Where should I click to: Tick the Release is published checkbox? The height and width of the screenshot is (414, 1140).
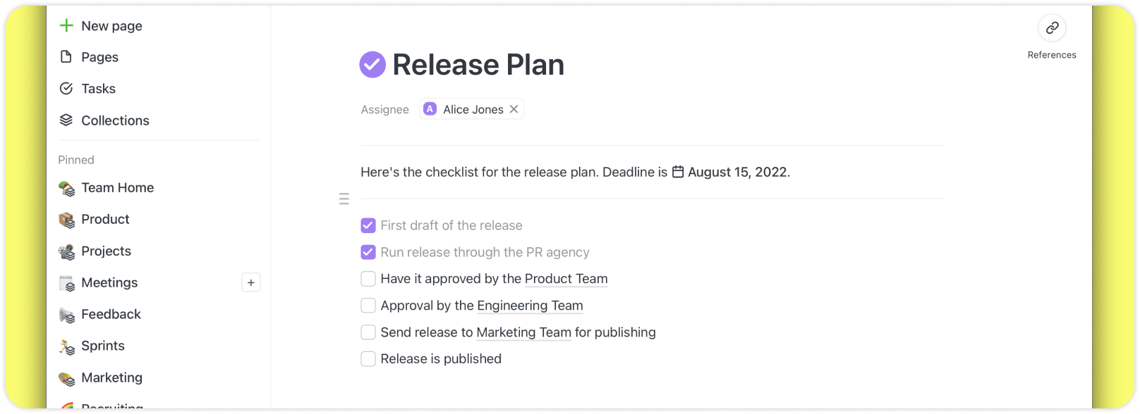tap(368, 359)
